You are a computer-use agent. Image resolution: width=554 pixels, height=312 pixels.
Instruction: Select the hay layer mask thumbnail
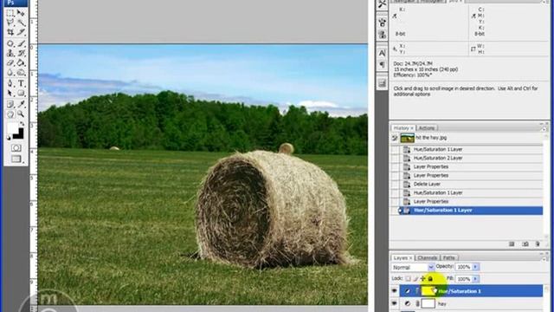pos(428,303)
